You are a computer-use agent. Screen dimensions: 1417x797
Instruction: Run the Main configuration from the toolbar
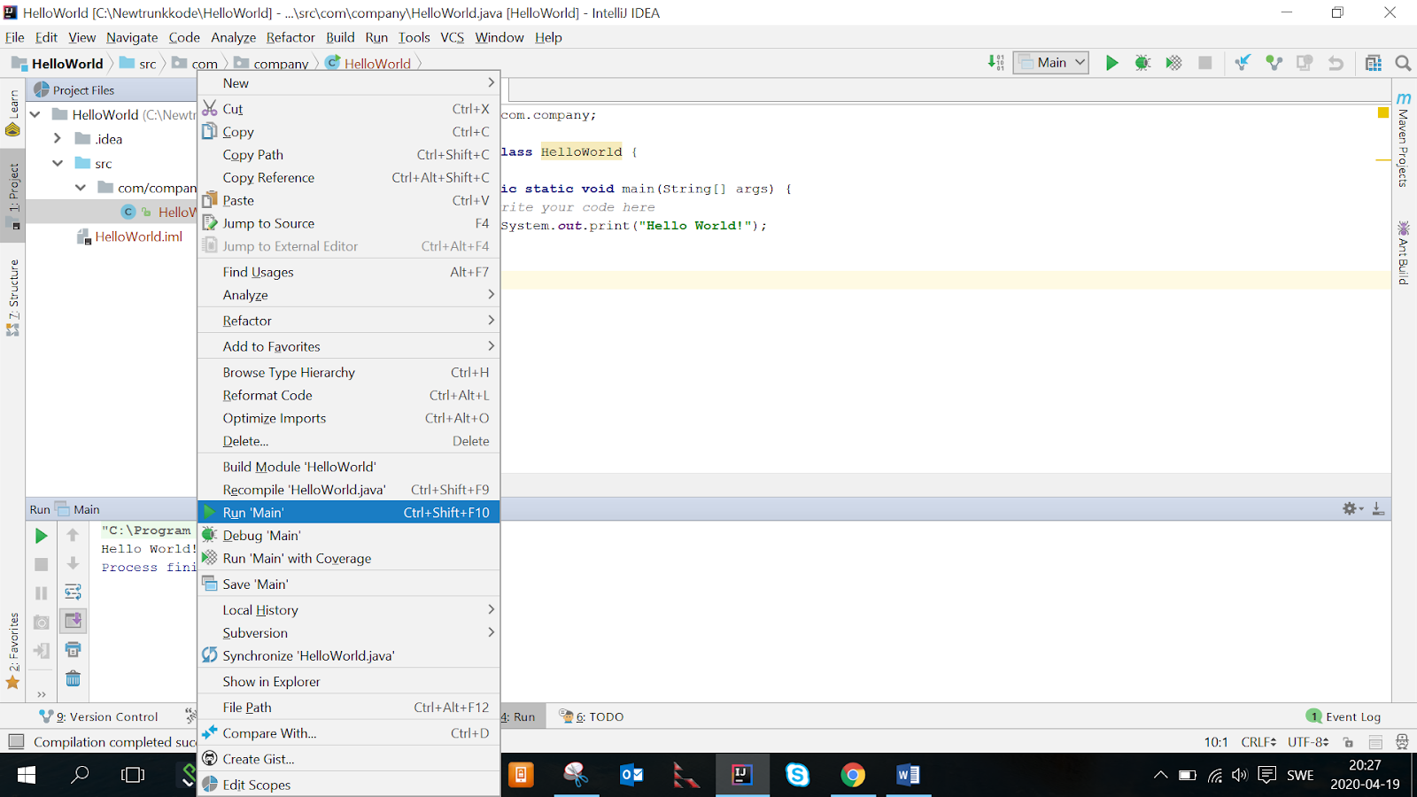[1112, 63]
